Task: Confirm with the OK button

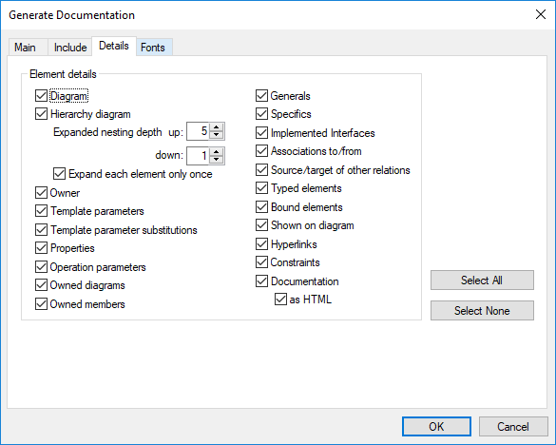Action: (436, 426)
